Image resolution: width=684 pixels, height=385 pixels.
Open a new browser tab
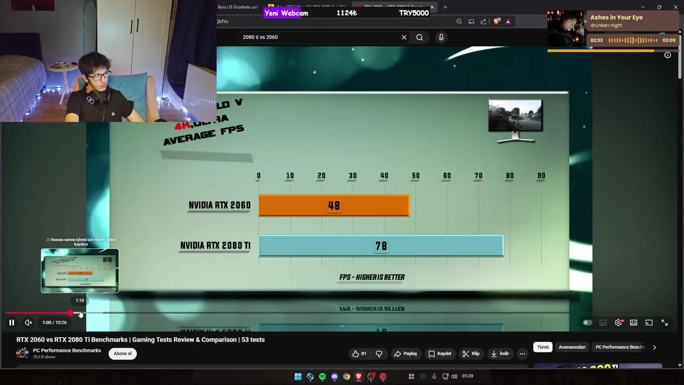445,7
